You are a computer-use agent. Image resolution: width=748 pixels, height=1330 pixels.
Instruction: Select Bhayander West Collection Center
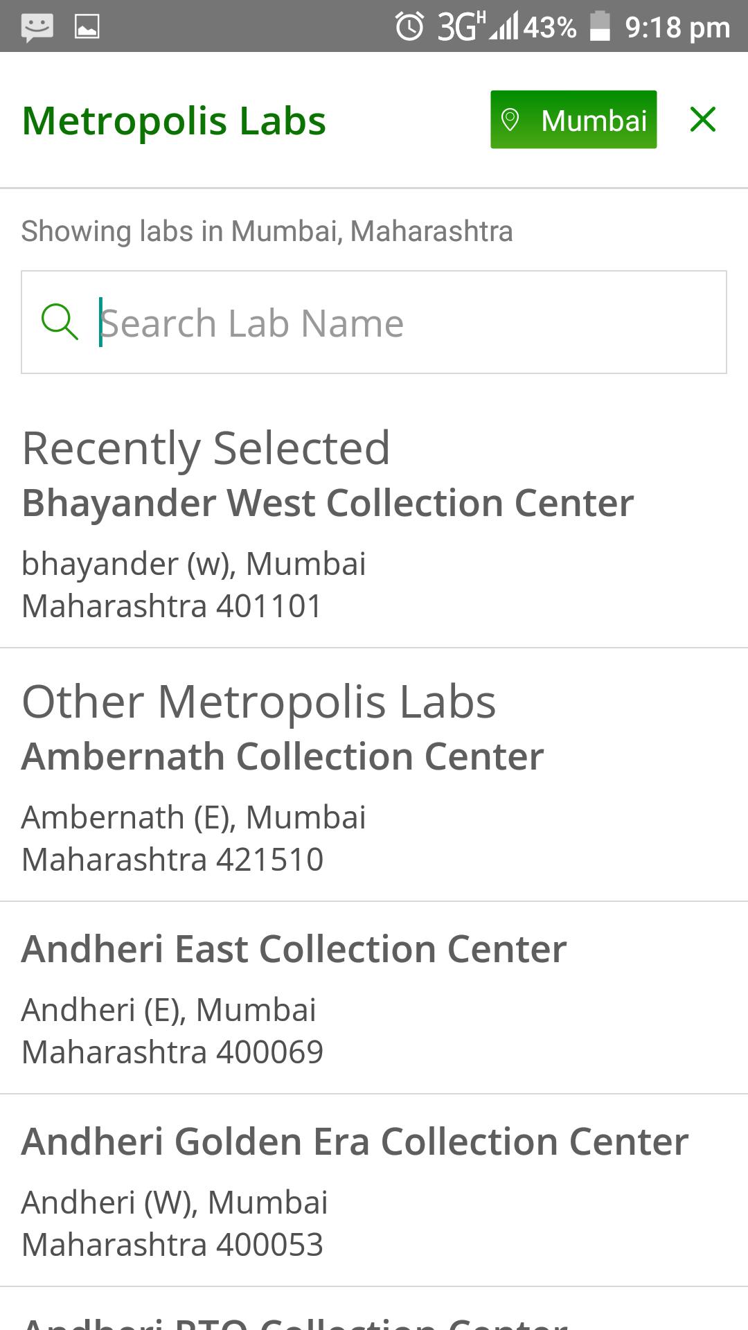click(328, 503)
